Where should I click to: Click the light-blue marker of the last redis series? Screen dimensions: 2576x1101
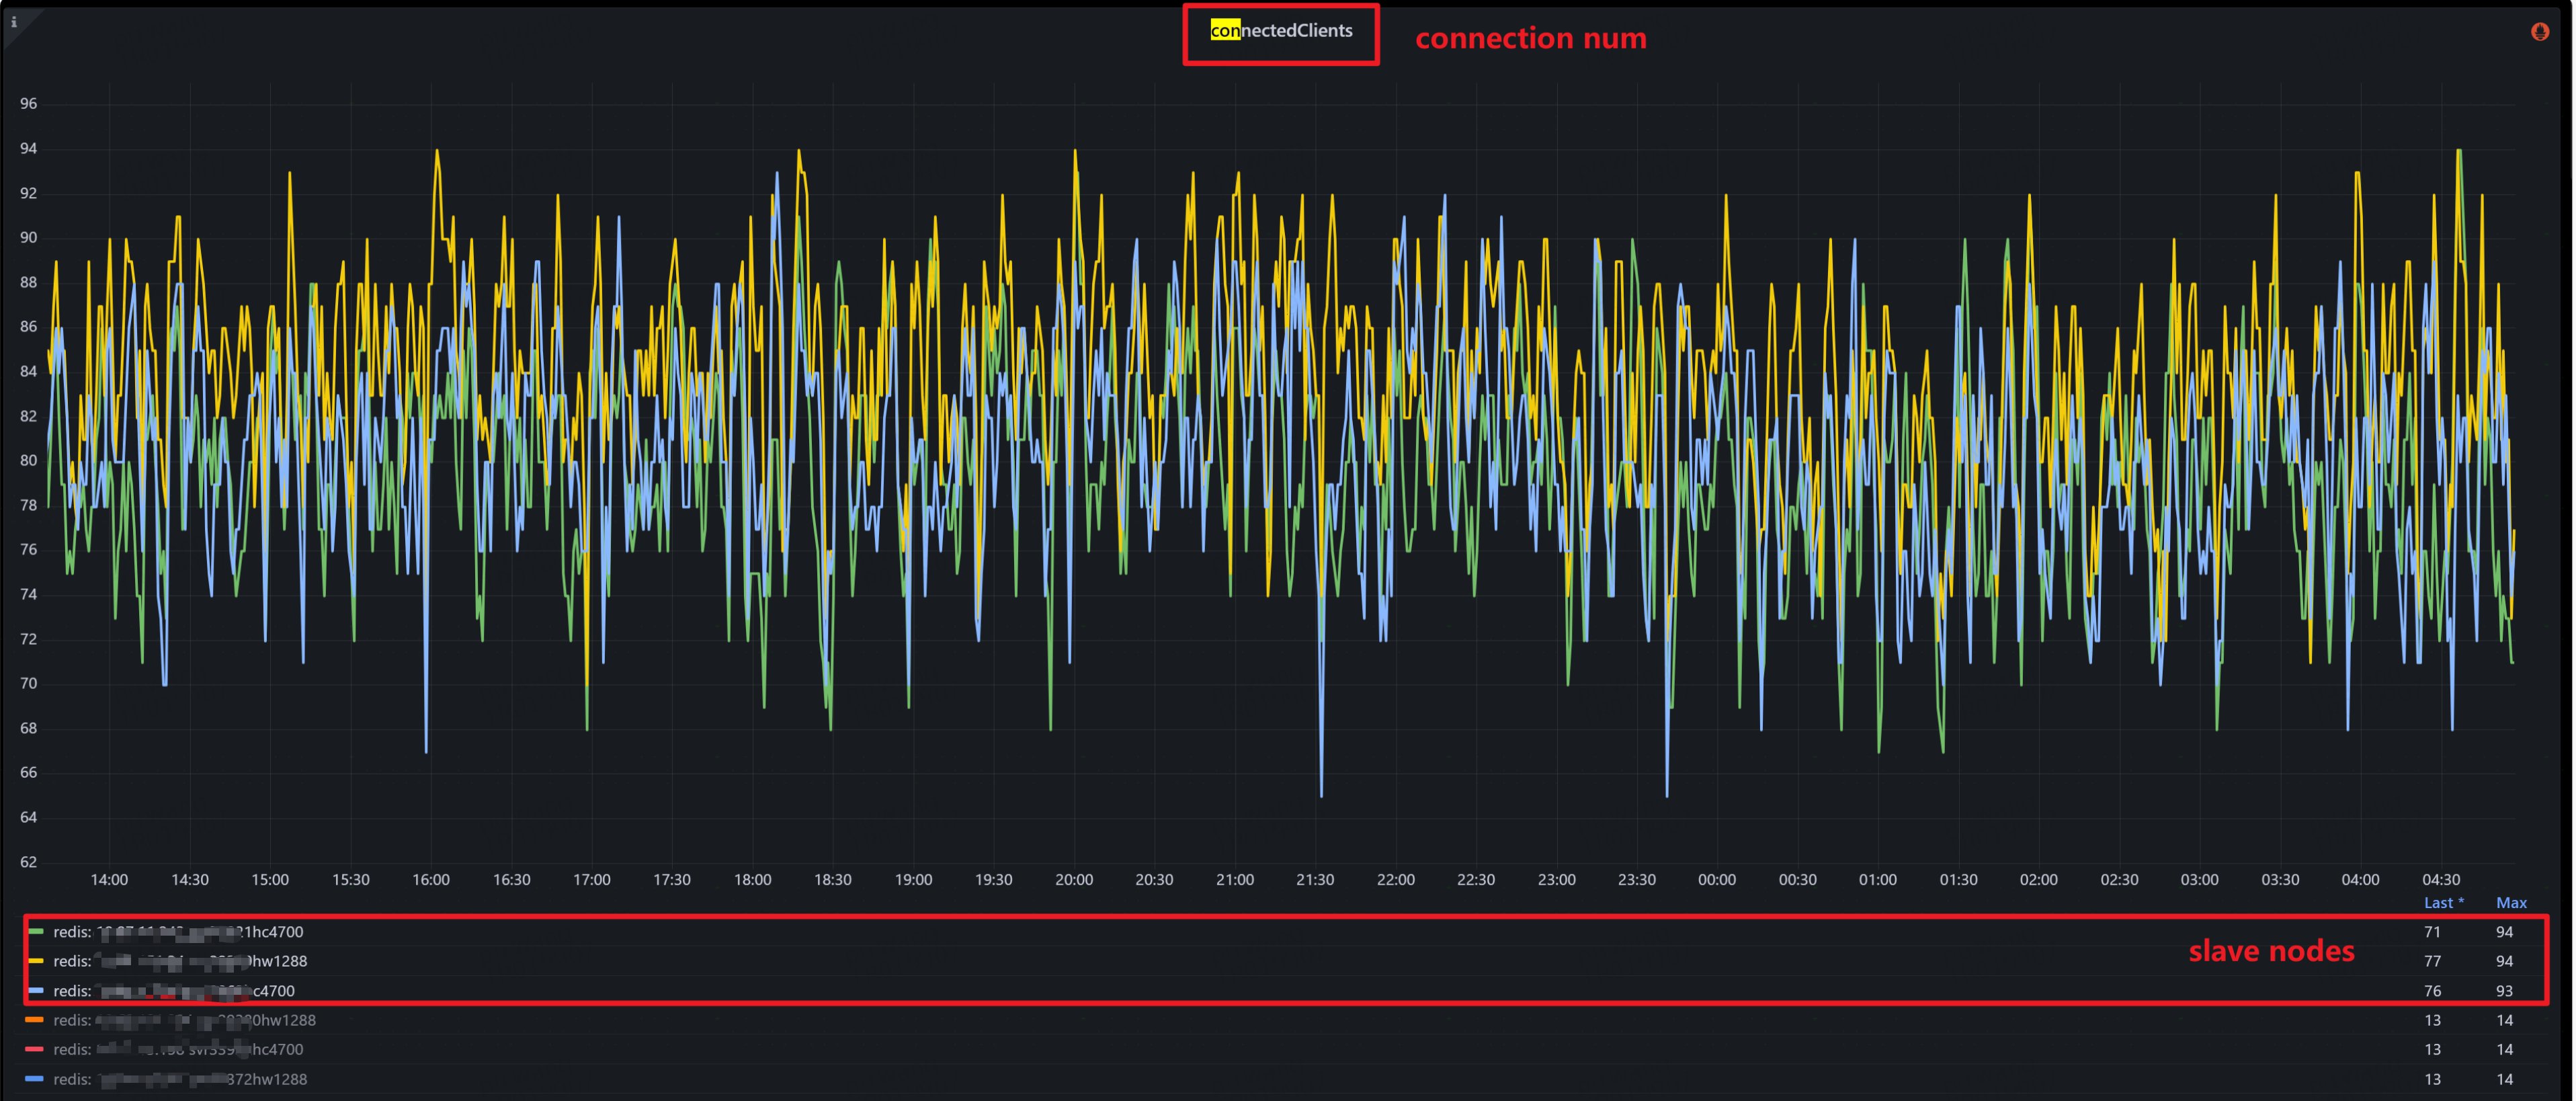tap(36, 1079)
